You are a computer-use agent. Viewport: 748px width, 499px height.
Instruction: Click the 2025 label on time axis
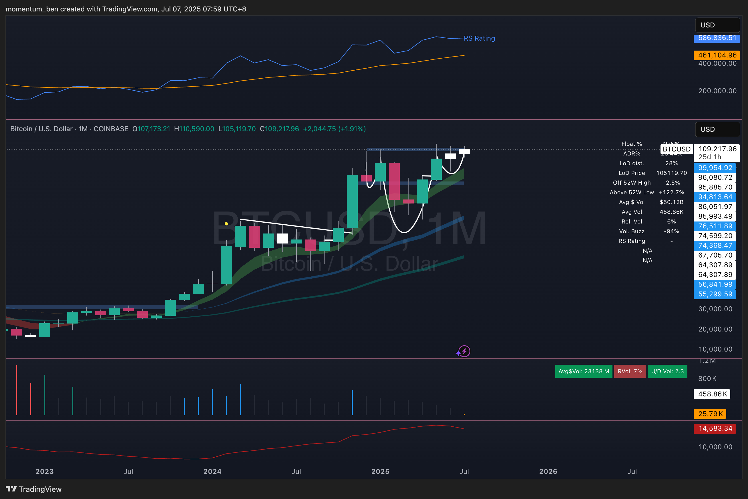tap(380, 471)
